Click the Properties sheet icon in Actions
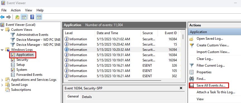 (192, 72)
